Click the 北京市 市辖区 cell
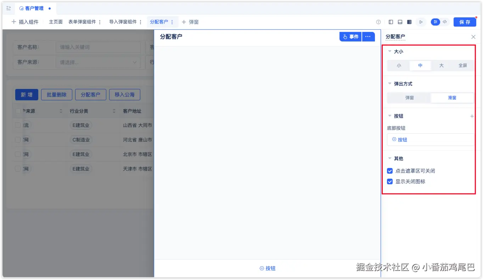The image size is (483, 280). click(x=137, y=154)
